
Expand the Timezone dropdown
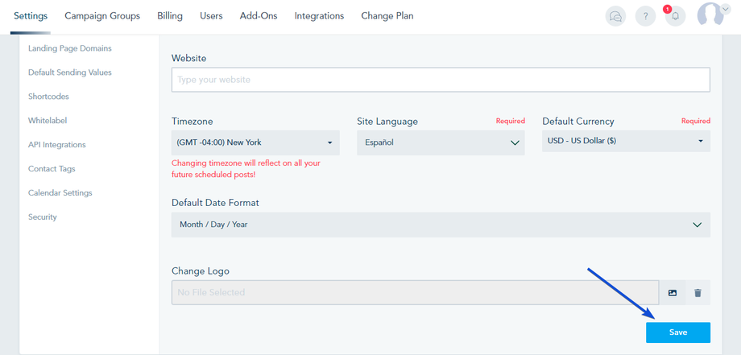tap(255, 142)
